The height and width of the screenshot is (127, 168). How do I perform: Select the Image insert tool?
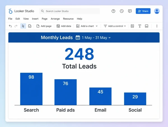146,26
